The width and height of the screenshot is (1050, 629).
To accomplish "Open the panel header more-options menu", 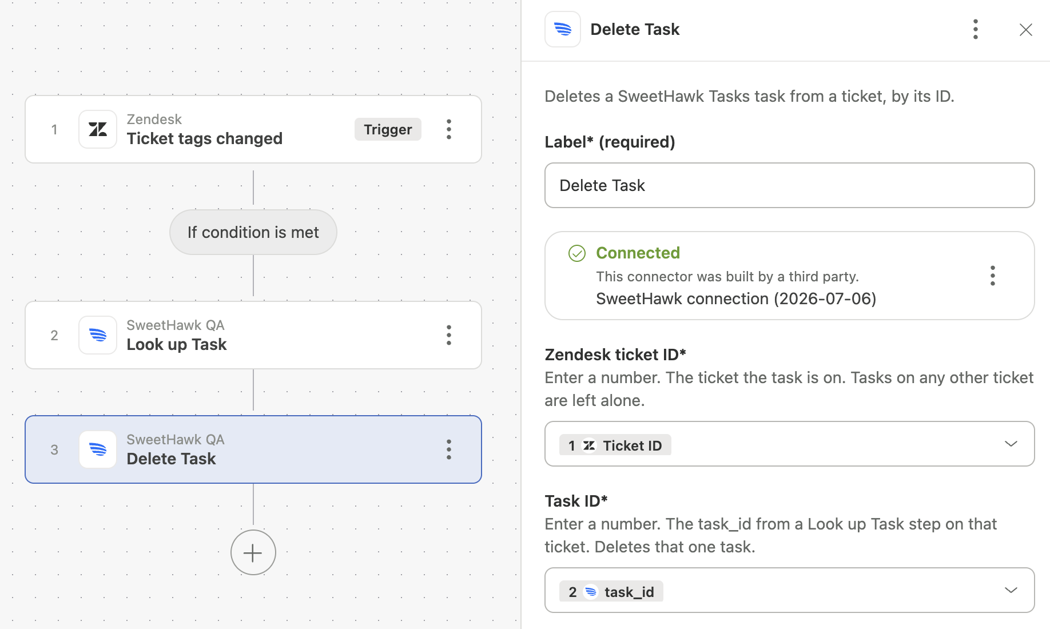I will 976,29.
